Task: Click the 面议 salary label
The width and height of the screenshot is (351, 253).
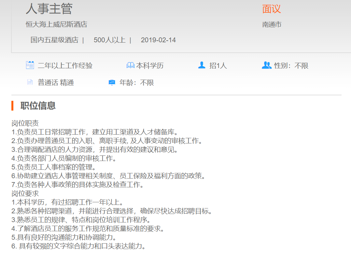Action: click(x=271, y=9)
